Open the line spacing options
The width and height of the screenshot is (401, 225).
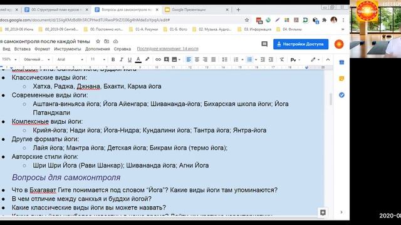coord(224,59)
